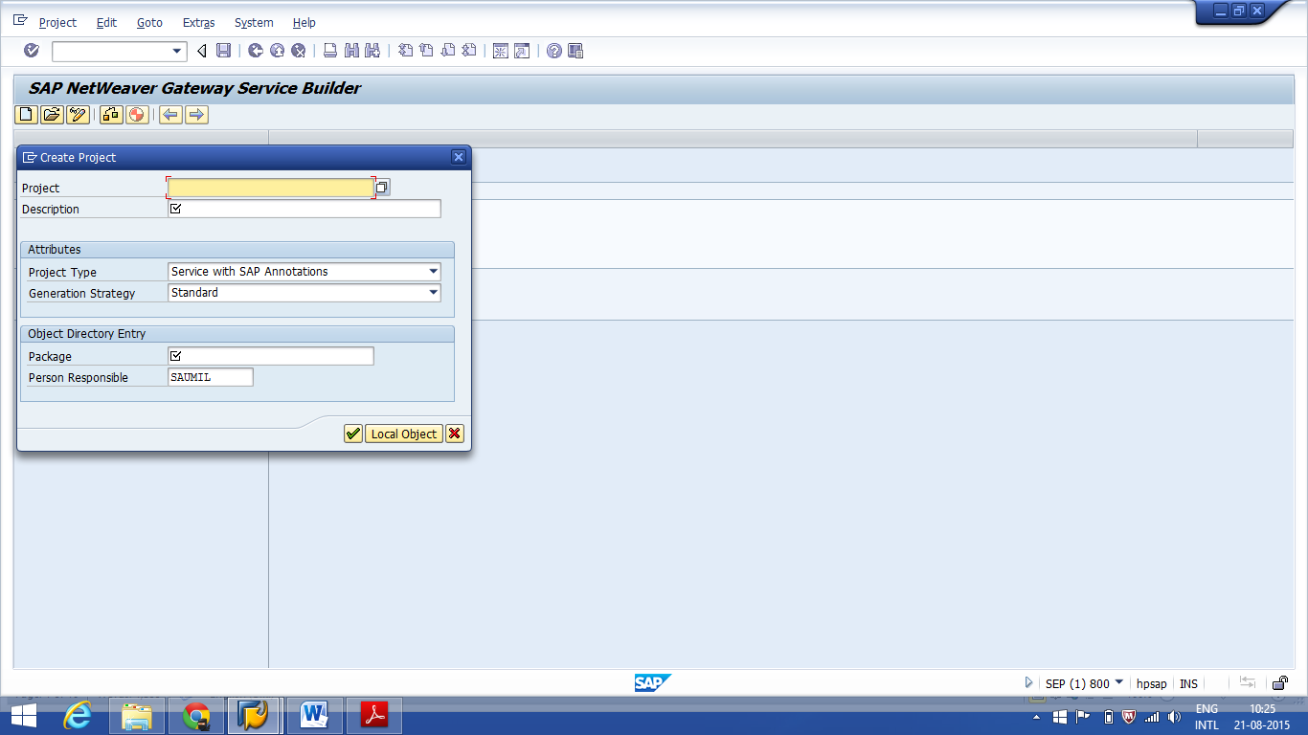Open the Project menu
The height and width of the screenshot is (735, 1308).
pyautogui.click(x=56, y=22)
